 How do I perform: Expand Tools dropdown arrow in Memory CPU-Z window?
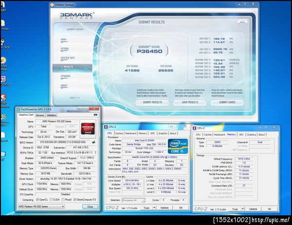pos(243,209)
